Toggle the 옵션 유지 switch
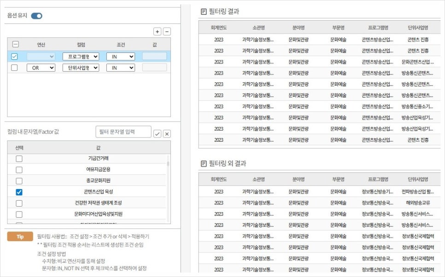The height and width of the screenshot is (277, 445). (37, 16)
